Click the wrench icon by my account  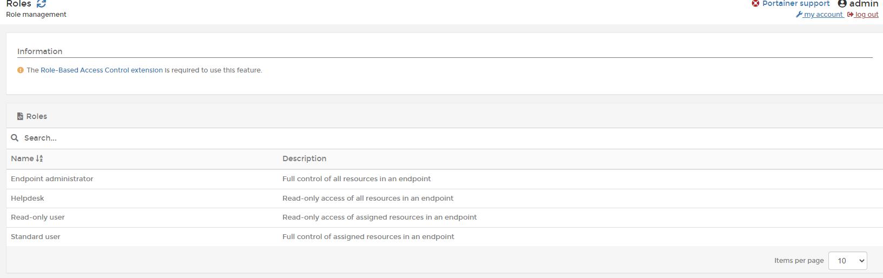pos(799,15)
